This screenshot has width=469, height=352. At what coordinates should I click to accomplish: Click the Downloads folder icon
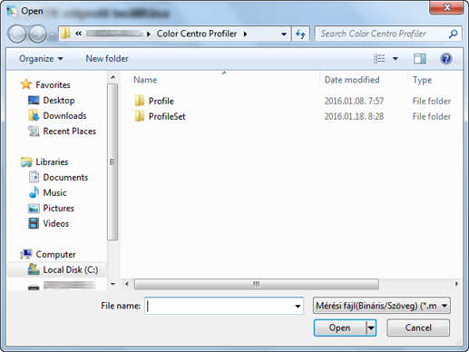tap(34, 115)
